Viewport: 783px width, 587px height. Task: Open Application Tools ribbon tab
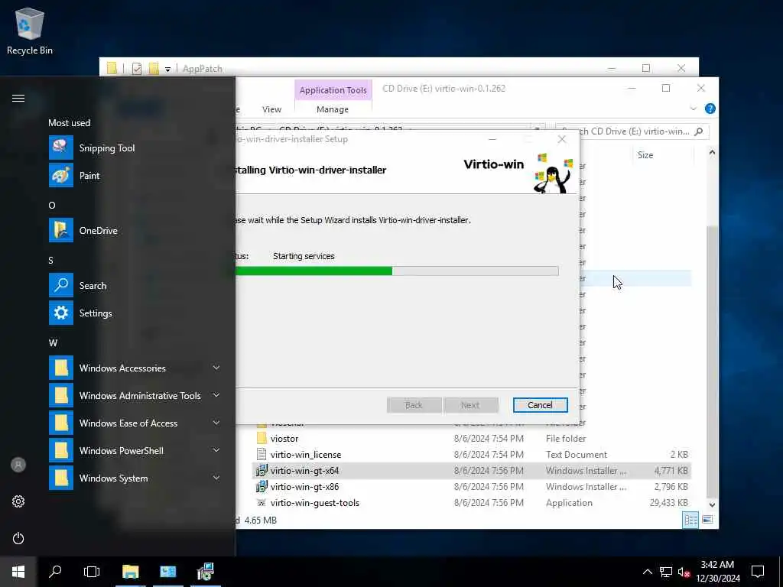click(333, 90)
